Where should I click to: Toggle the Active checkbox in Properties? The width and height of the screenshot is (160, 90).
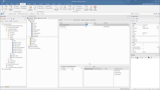(143, 45)
